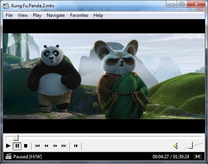Open the Navigate menu
The width and height of the screenshot is (208, 164).
point(56,15)
